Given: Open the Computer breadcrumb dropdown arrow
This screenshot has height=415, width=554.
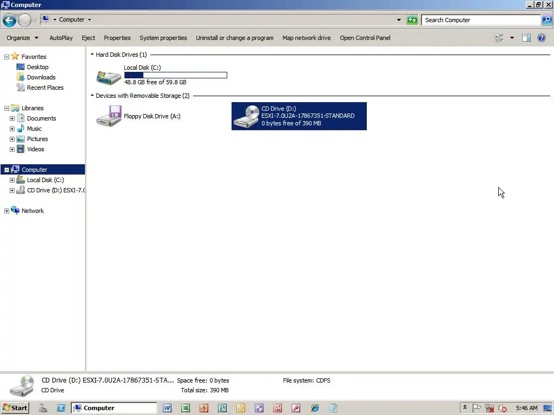Looking at the screenshot, I should click(89, 19).
